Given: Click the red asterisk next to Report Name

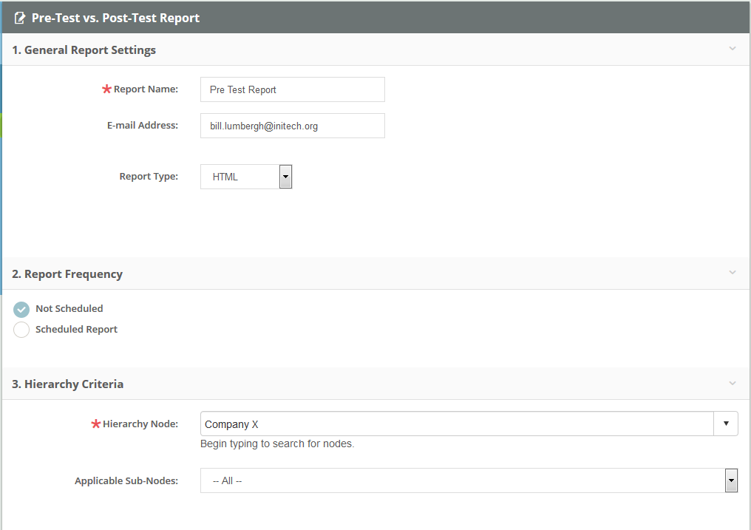Looking at the screenshot, I should click(106, 89).
